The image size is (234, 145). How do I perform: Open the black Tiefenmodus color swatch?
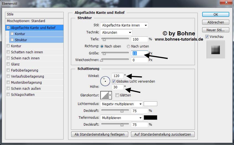tap(150, 117)
